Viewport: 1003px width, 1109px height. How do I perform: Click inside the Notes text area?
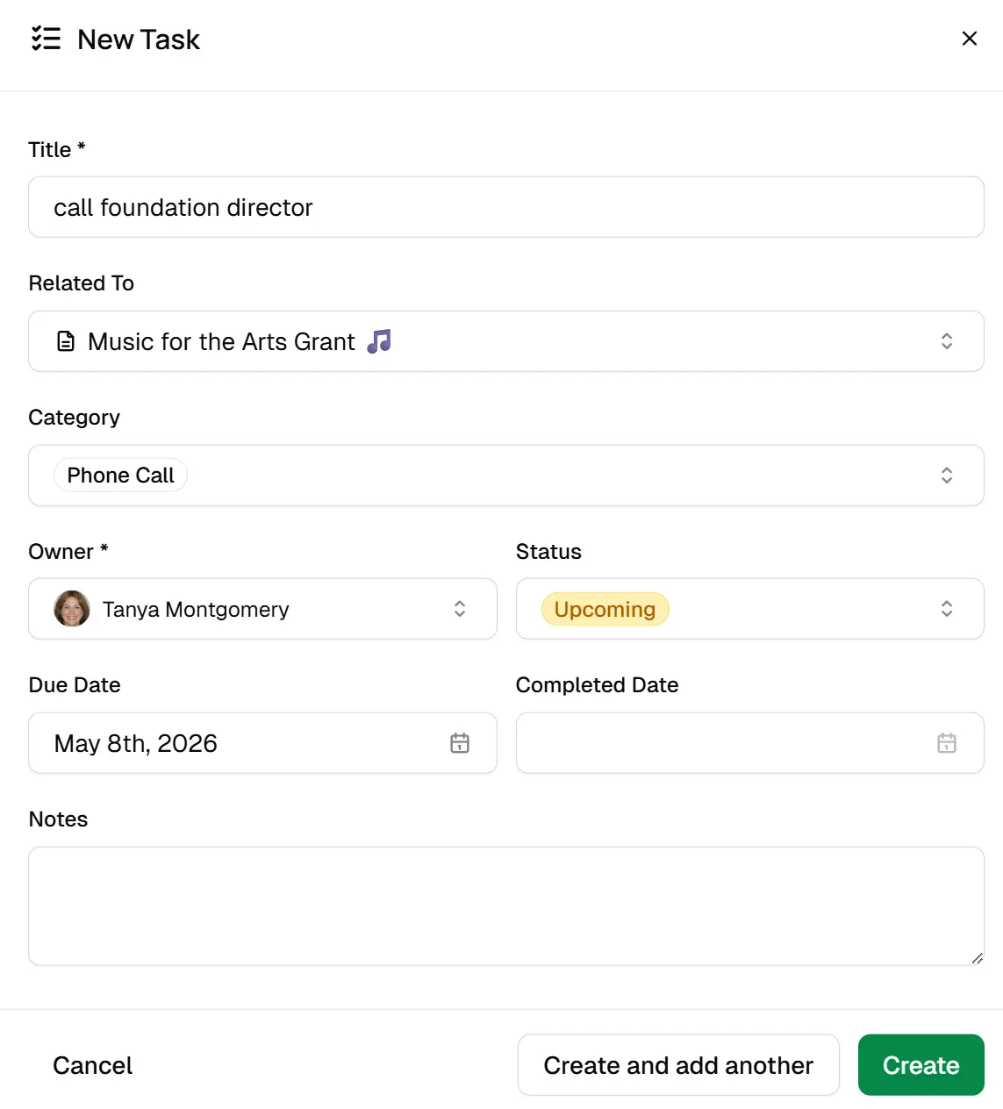(506, 906)
